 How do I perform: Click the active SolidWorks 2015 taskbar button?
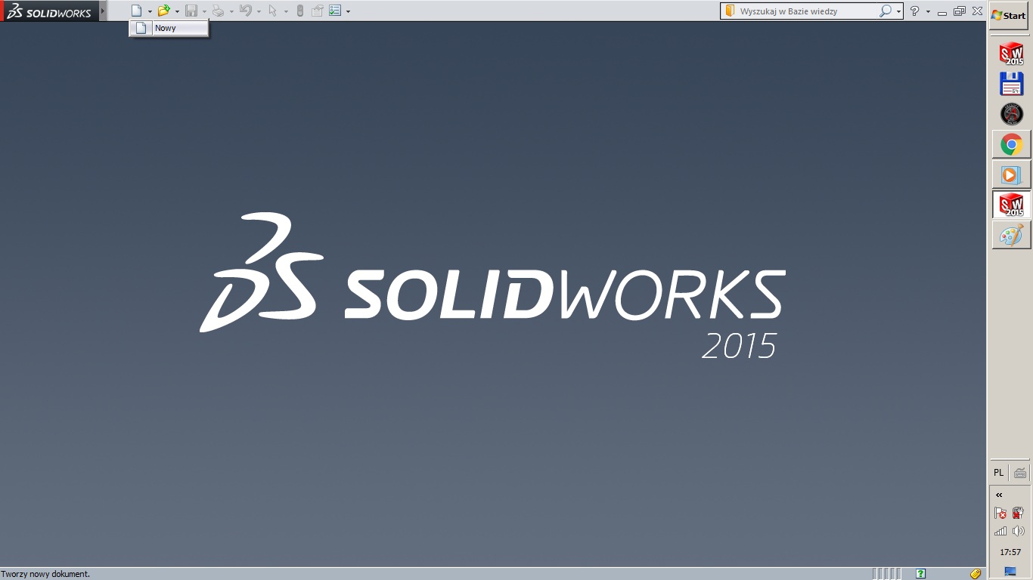point(1011,205)
